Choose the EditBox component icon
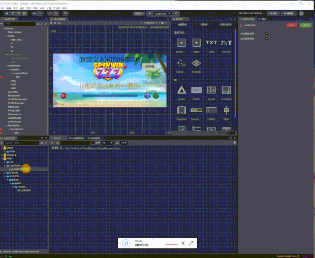 [x=211, y=110]
